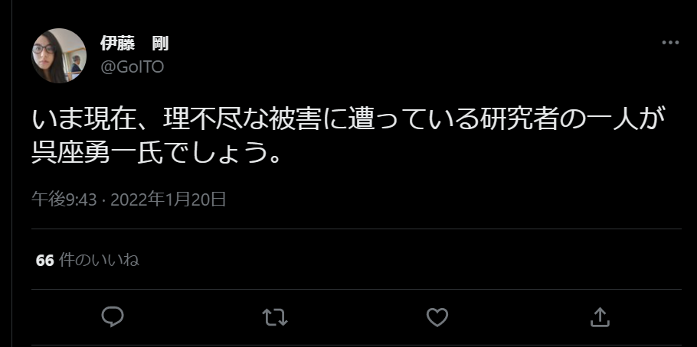Screen dimensions: 697x347
Task: View the profile picture of 伊藤 剛
Action: point(59,56)
